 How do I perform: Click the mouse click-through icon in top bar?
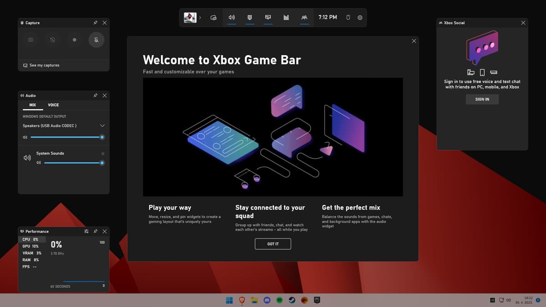(348, 18)
